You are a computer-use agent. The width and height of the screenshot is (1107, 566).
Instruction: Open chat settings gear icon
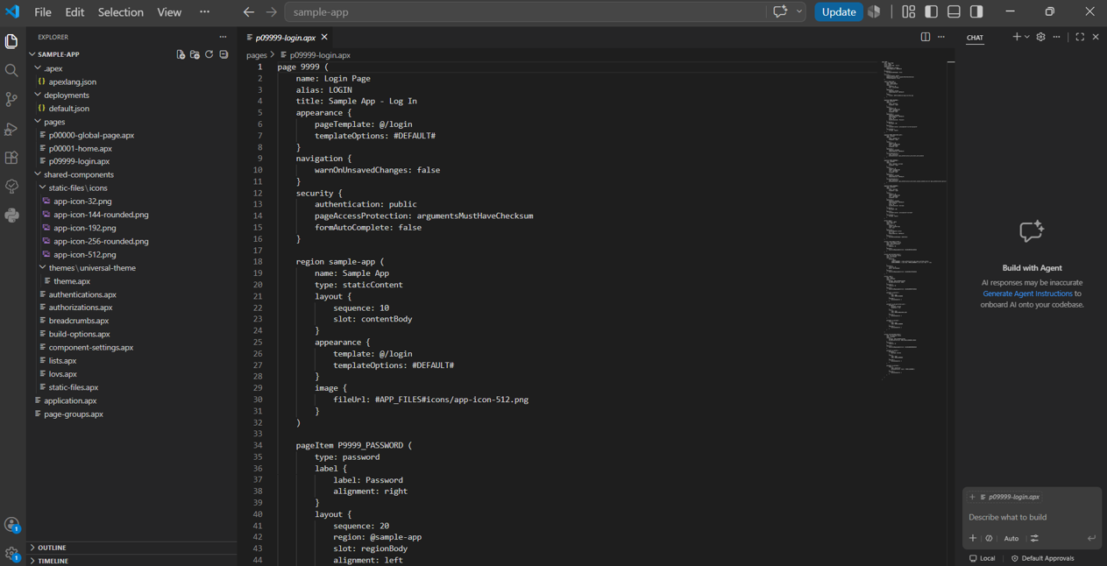click(1041, 37)
